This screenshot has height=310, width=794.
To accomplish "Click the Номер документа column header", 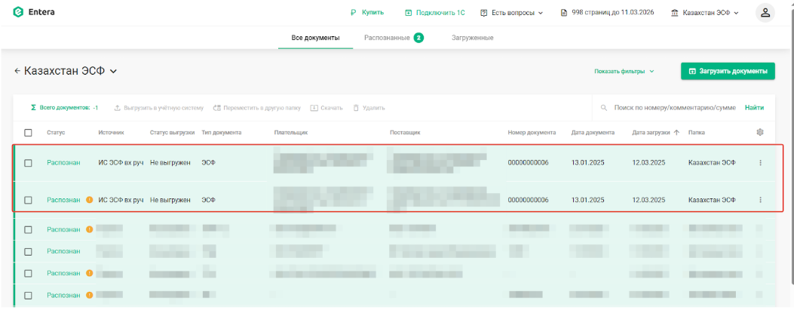I will [x=532, y=133].
